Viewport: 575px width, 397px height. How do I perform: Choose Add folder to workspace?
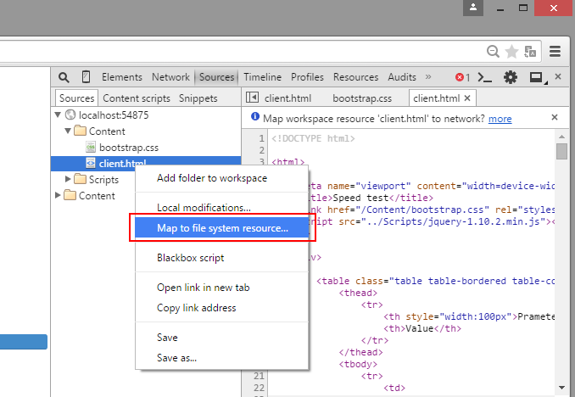222,178
